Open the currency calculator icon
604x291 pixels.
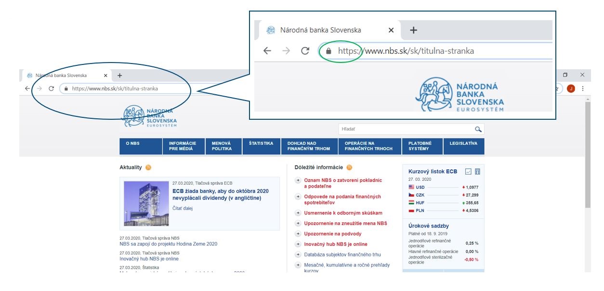(x=478, y=172)
